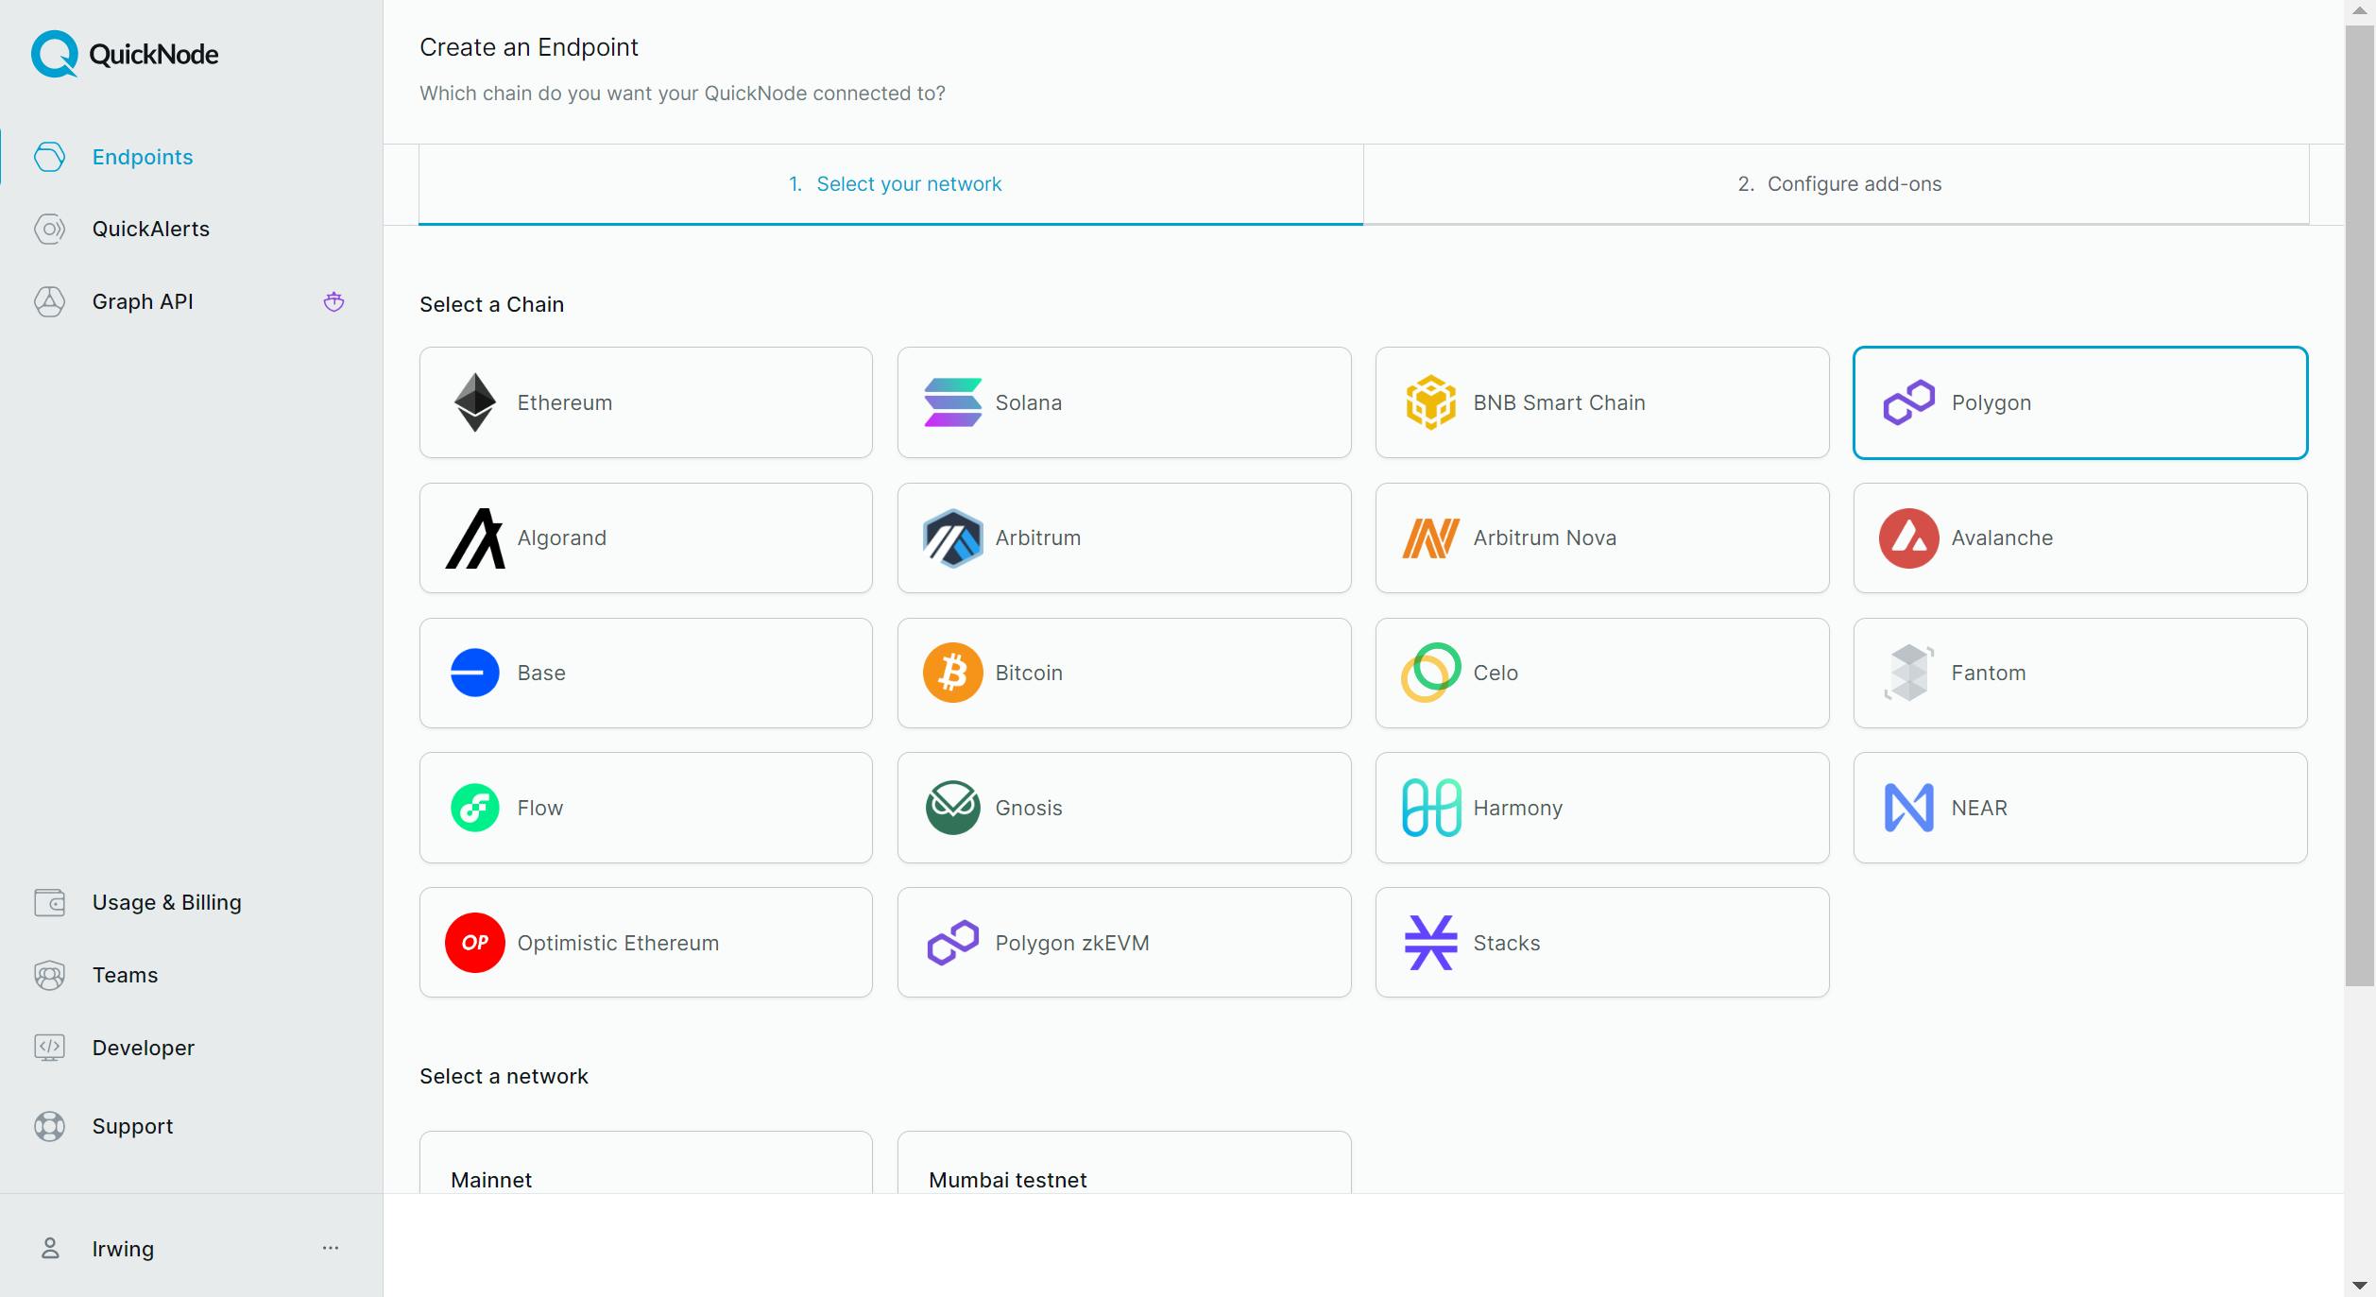The height and width of the screenshot is (1297, 2376).
Task: Click the Mumbai testnet network option
Action: point(1122,1181)
